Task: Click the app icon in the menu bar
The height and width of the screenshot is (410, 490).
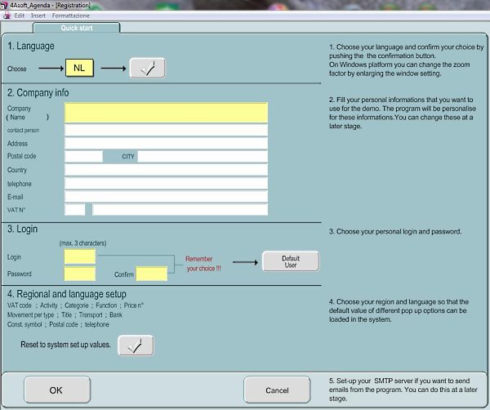Action: pos(6,16)
